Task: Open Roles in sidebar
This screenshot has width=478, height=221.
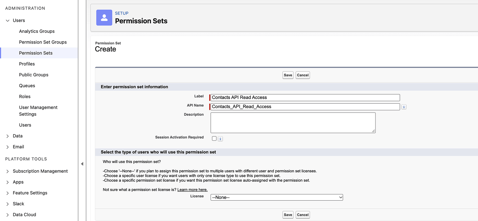Action: tap(25, 96)
